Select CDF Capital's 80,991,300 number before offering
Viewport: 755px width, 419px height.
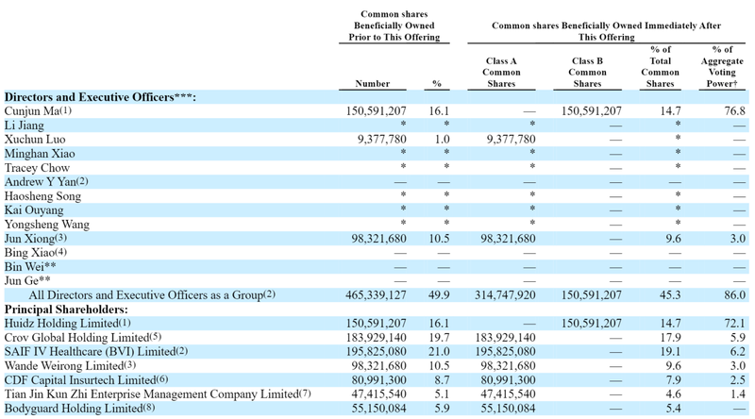click(379, 380)
